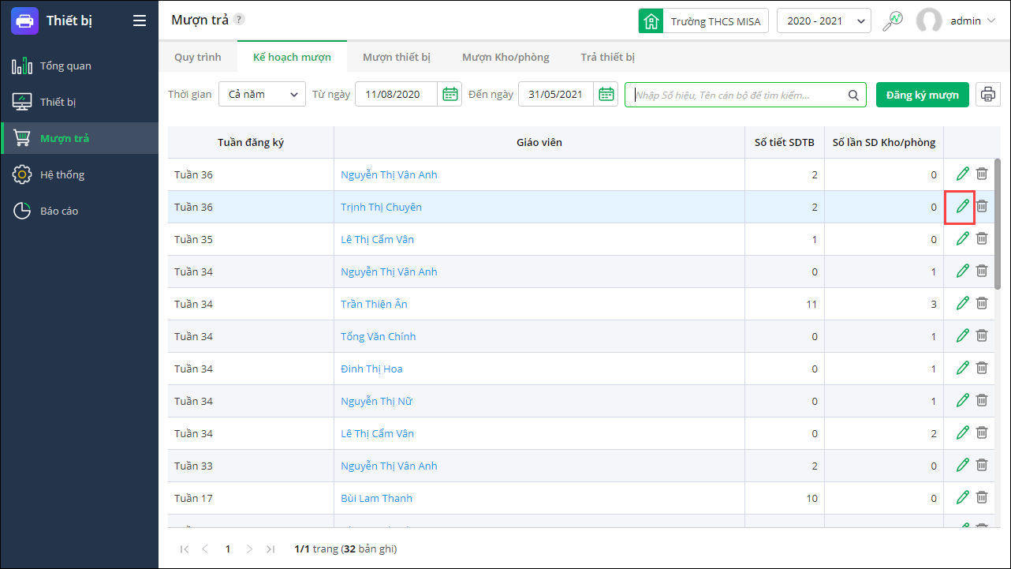Delete Tuần 35 Lê Thị Cẩm Vân record

[982, 239]
